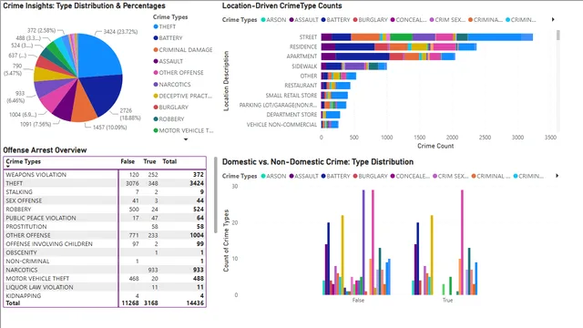
Task: Click the RESTAURANT location label
Action: coord(301,86)
